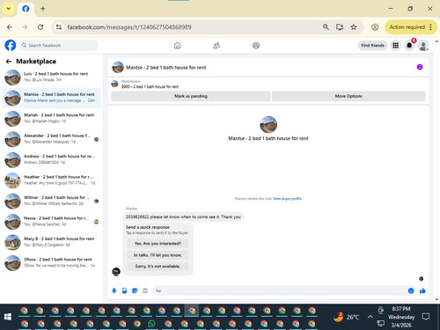Attach a file with the photo icon
Viewport: 440px width, 330px height.
[x=124, y=290]
